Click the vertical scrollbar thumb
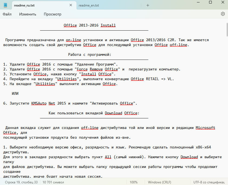 (x=227, y=30)
